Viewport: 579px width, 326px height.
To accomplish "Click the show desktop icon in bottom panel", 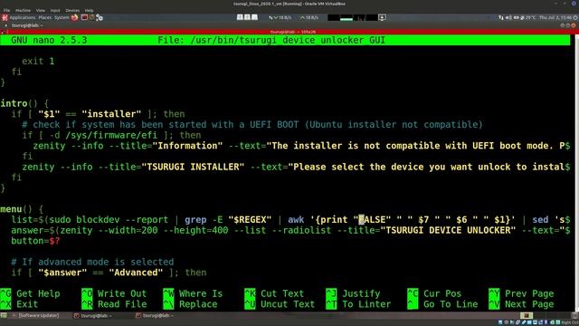I will coord(4,316).
